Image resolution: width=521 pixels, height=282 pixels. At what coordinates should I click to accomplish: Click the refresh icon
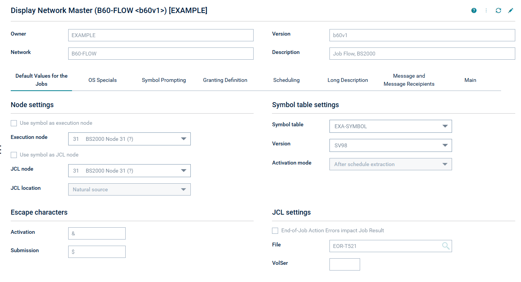coord(498,11)
